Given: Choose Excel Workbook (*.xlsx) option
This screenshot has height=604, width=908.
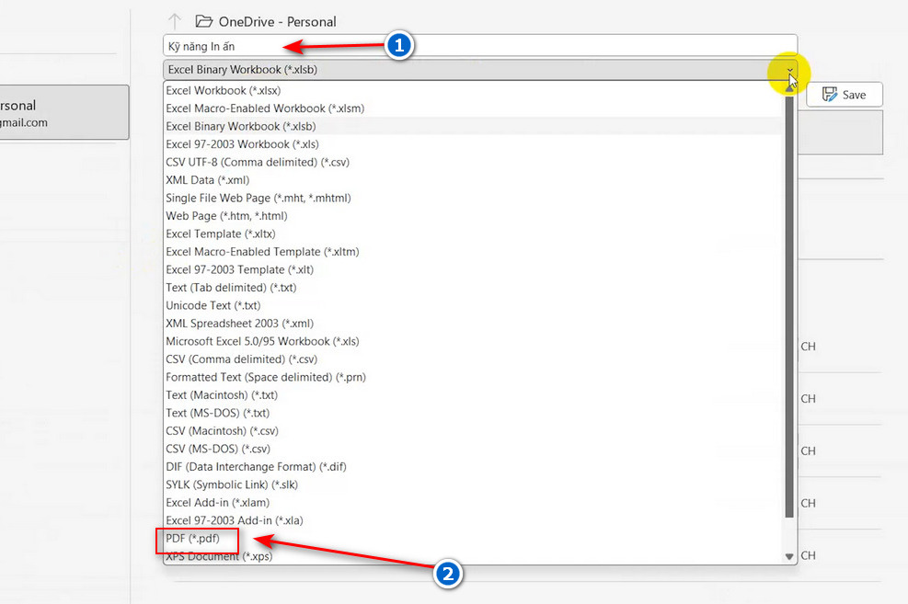Looking at the screenshot, I should tap(223, 90).
